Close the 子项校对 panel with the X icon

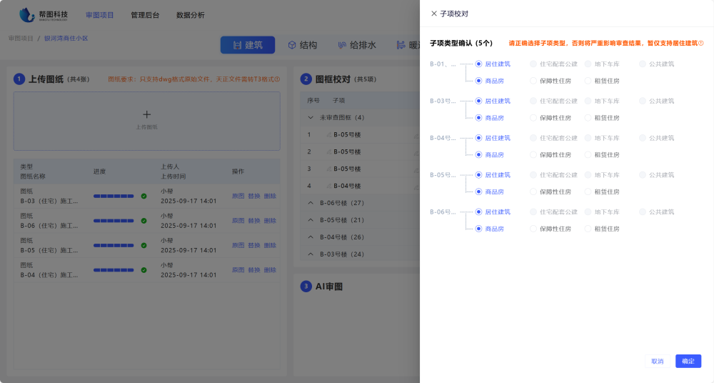[434, 14]
